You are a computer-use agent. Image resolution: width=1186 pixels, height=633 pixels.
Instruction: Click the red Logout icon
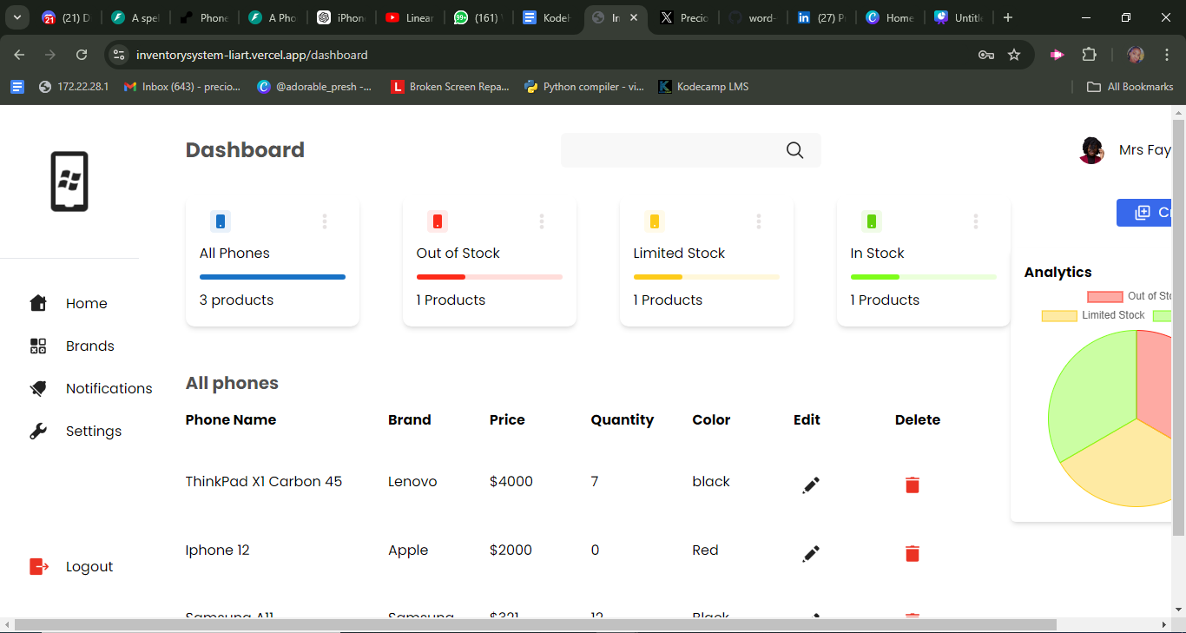pyautogui.click(x=39, y=566)
